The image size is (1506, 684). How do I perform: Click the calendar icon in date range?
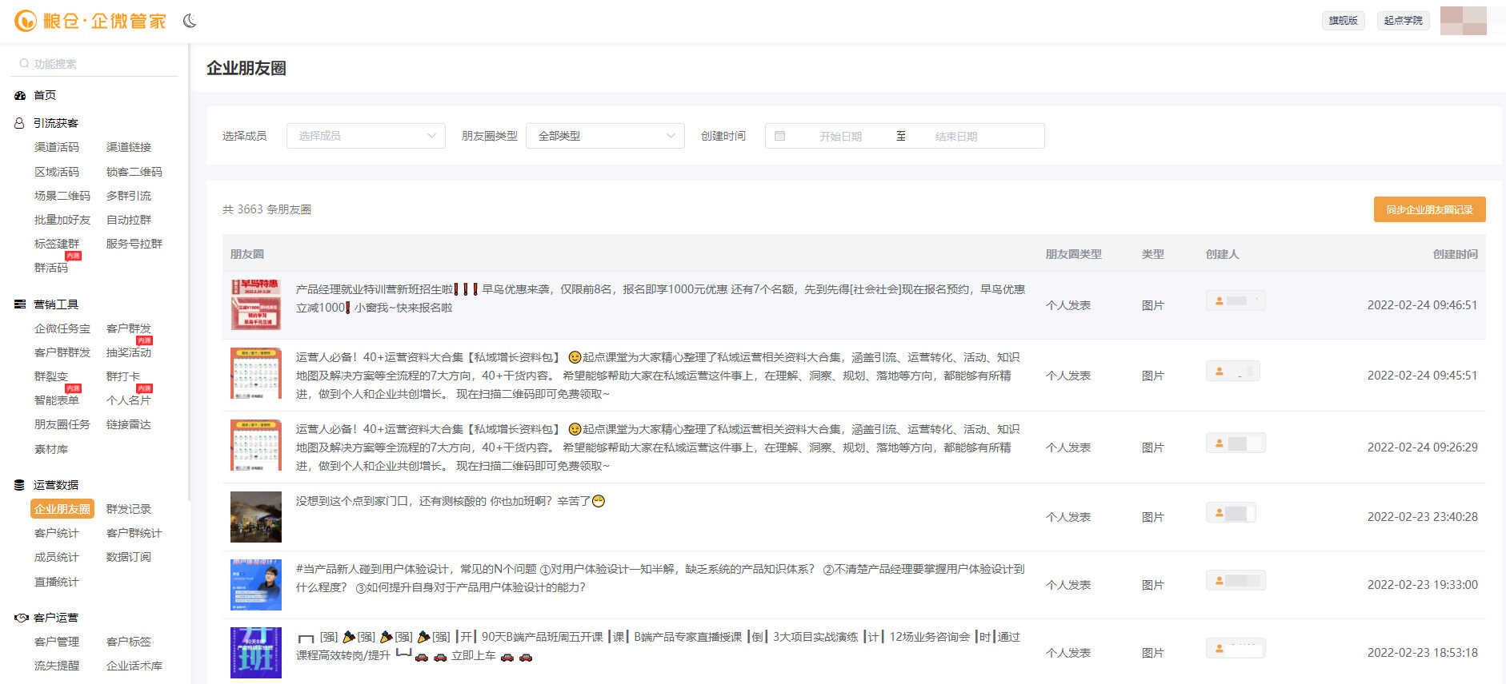[x=780, y=136]
